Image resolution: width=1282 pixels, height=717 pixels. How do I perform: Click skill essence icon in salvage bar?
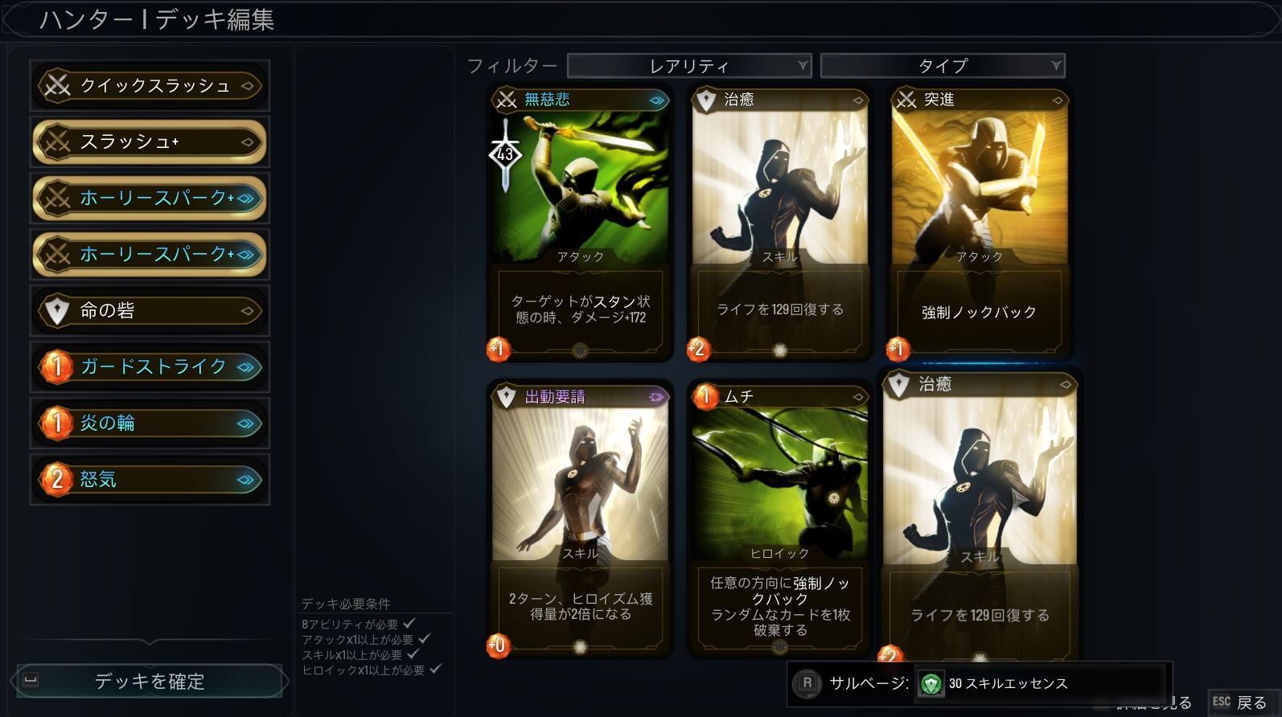tap(931, 684)
